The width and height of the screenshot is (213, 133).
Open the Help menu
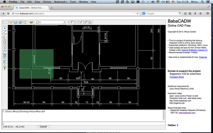94,2
